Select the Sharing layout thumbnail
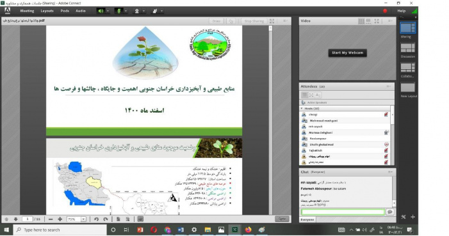 point(408,28)
